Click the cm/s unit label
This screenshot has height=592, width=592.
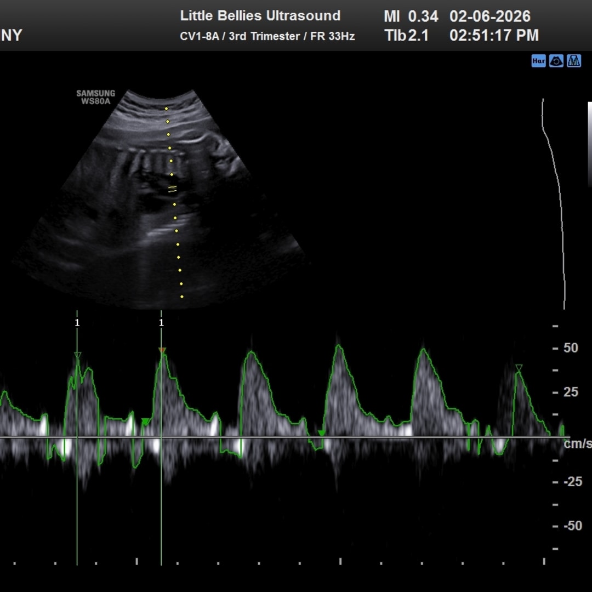tap(578, 443)
